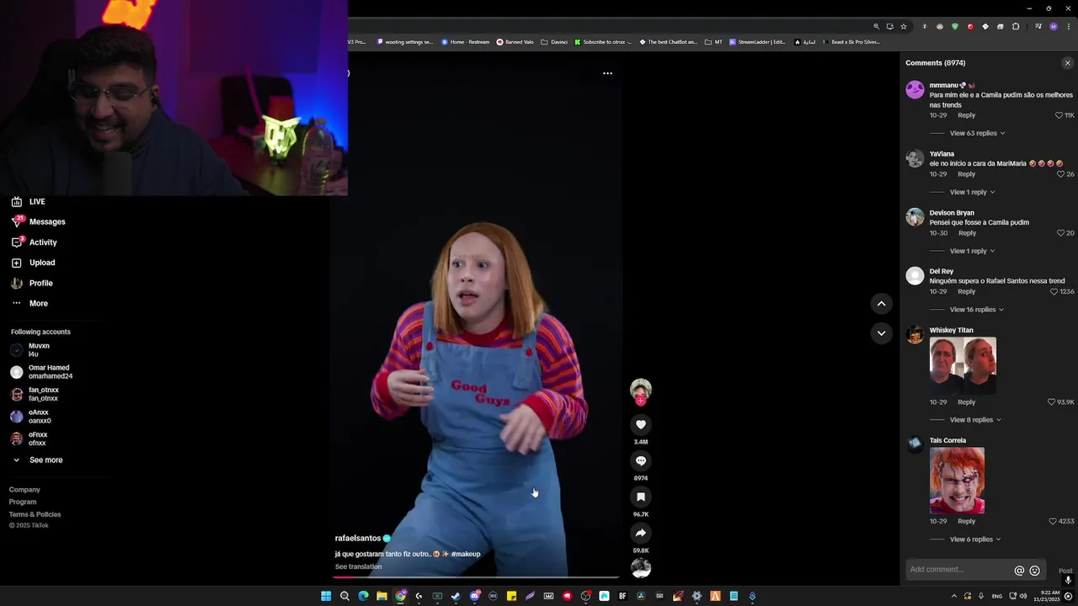Open the MT bookmarks folder
Image resolution: width=1078 pixels, height=606 pixels.
pos(713,42)
